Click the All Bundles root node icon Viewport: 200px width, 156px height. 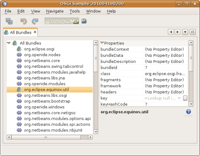[15, 43]
